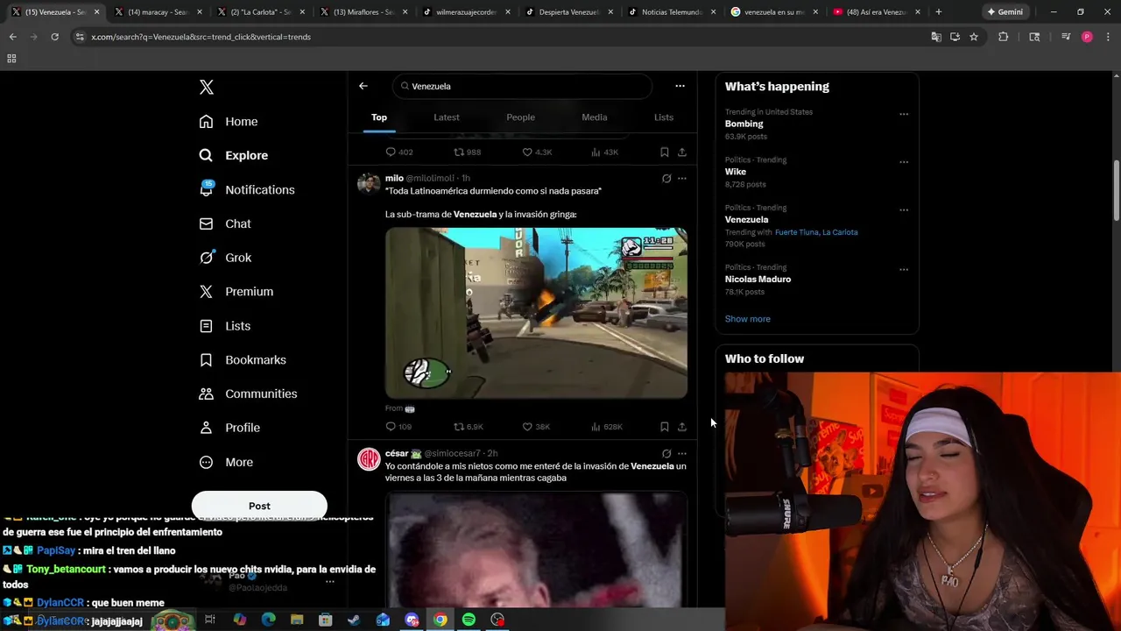Click the translate page icon
The height and width of the screenshot is (631, 1121).
coord(936,37)
